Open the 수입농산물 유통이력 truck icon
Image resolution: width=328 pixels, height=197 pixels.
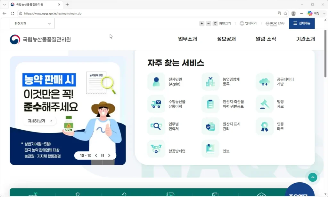coord(156,104)
